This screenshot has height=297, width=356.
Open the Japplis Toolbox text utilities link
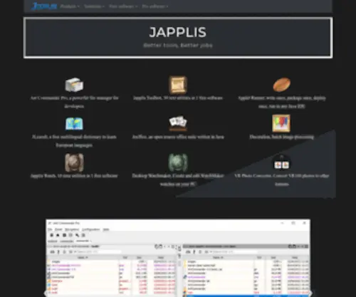[x=178, y=98]
